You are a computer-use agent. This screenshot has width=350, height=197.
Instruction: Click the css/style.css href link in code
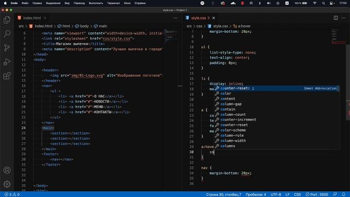116,39
